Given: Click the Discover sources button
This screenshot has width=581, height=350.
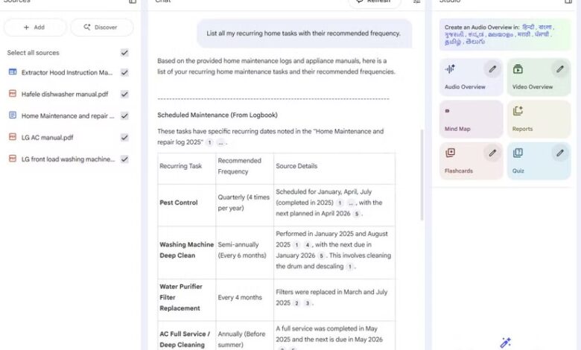Looking at the screenshot, I should point(101,28).
